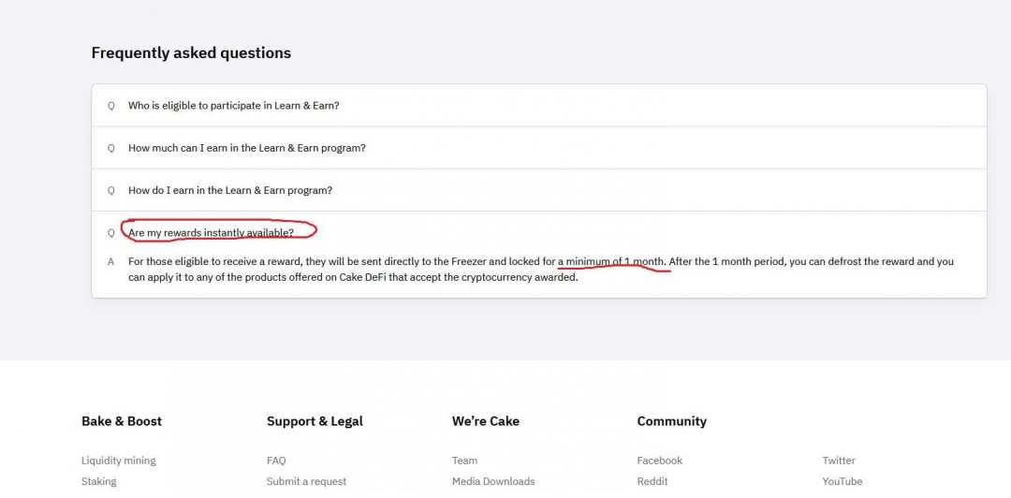Visit the Facebook community link
The width and height of the screenshot is (1011, 498).
tap(660, 461)
